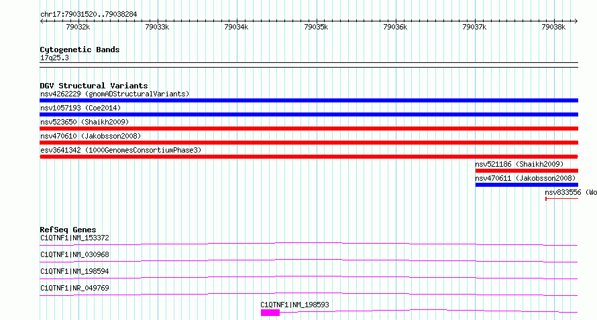The height and width of the screenshot is (320, 597).
Task: Select the C1QTNF1|NM_198593 transcript label
Action: 294,305
